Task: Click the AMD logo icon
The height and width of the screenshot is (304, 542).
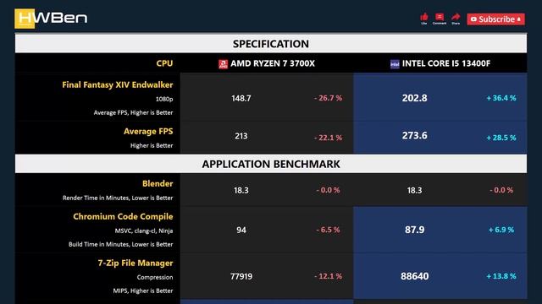Action: click(223, 64)
